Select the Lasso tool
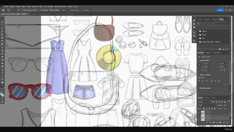Image resolution: width=234 pixels, height=132 pixels. [2, 28]
